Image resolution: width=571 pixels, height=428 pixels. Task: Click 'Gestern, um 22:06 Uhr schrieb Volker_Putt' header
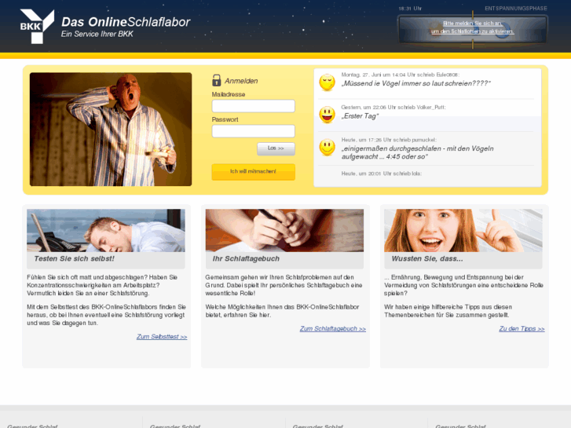pyautogui.click(x=393, y=107)
